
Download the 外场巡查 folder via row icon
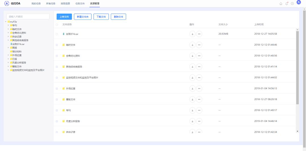pos(192,89)
